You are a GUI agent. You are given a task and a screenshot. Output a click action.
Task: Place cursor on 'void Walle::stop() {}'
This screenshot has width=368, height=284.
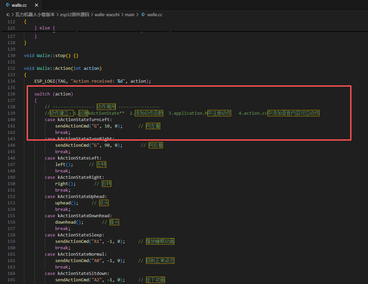pyautogui.click(x=51, y=56)
